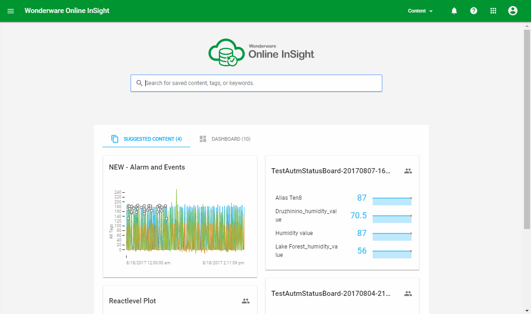Click the page vertical scrollbar thumb
The width and height of the screenshot is (531, 314).
(x=527, y=129)
